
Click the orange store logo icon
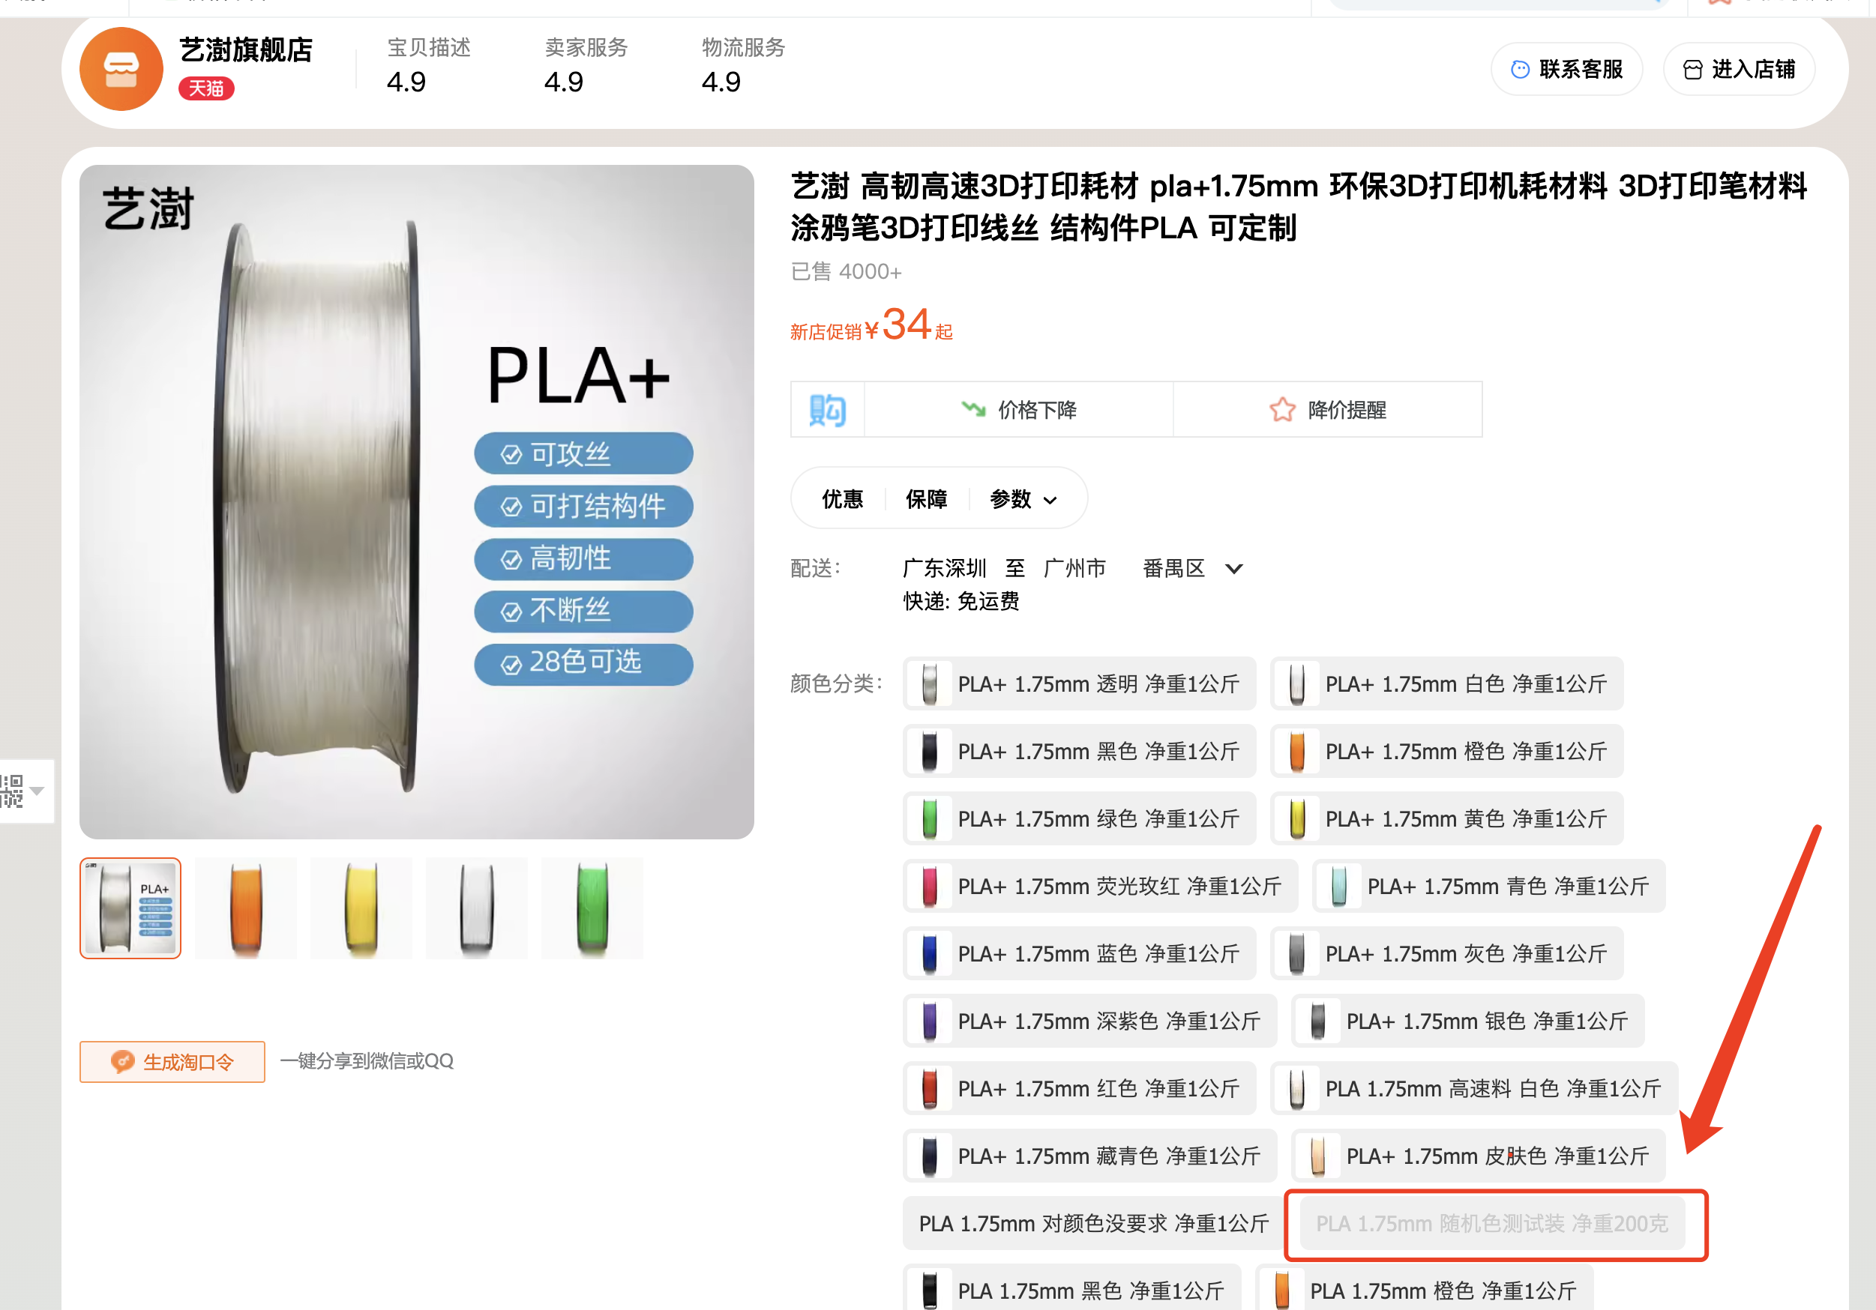tap(121, 70)
